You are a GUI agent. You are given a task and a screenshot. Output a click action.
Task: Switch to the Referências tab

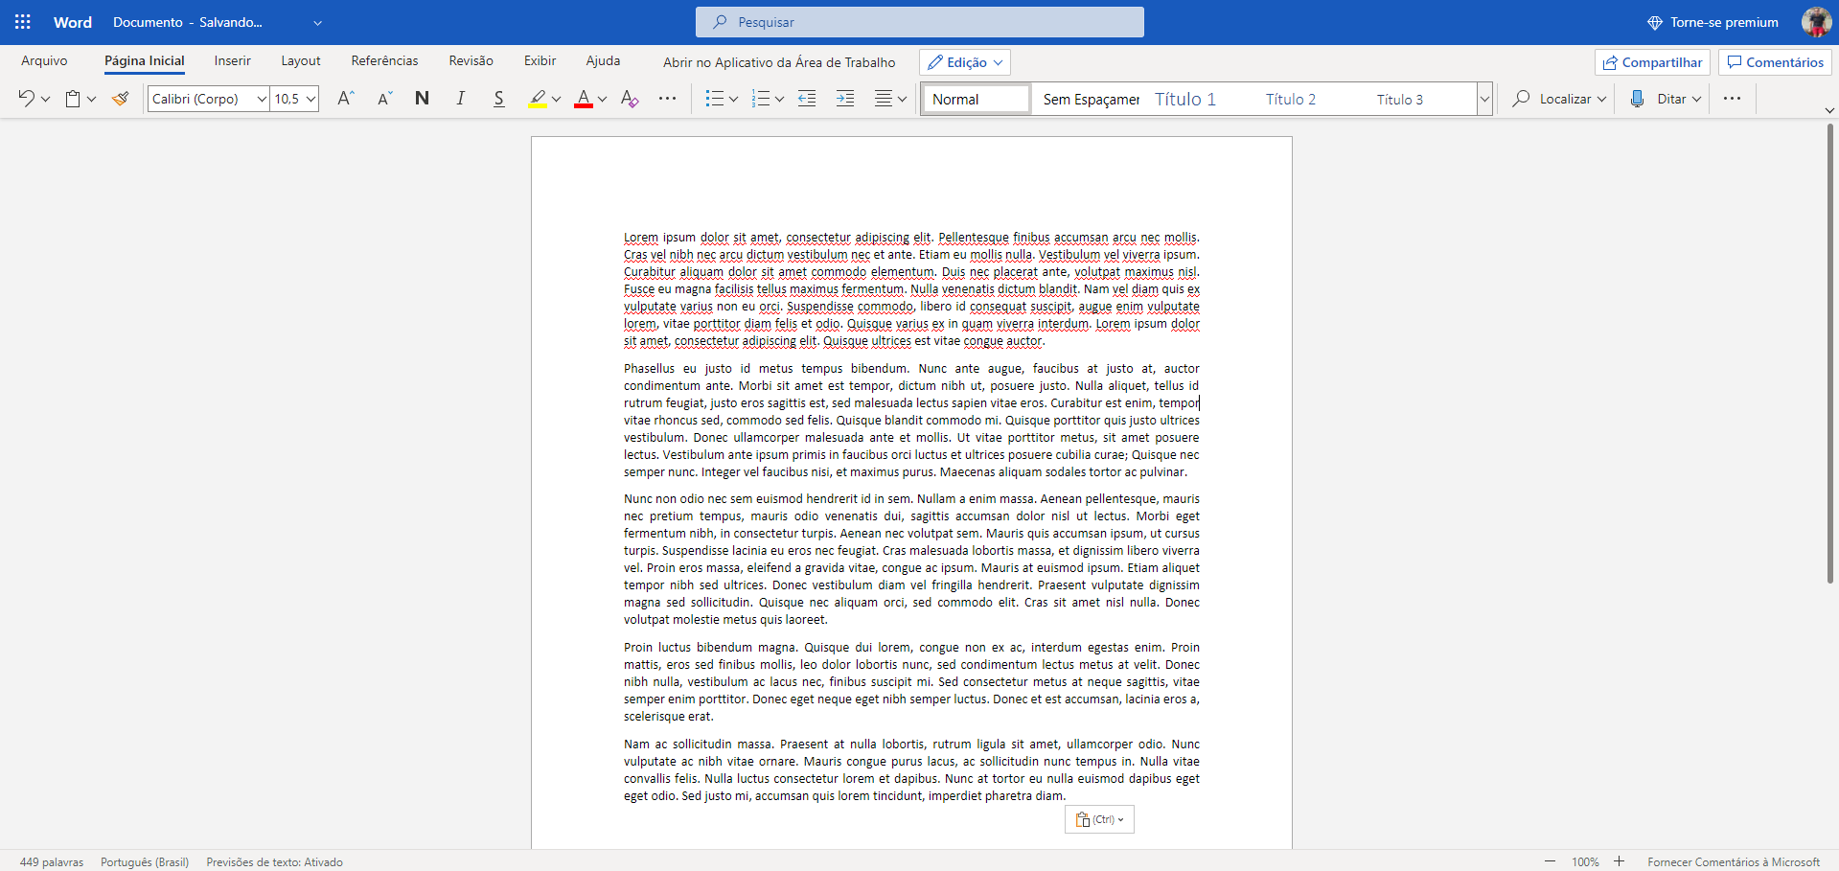pyautogui.click(x=384, y=61)
